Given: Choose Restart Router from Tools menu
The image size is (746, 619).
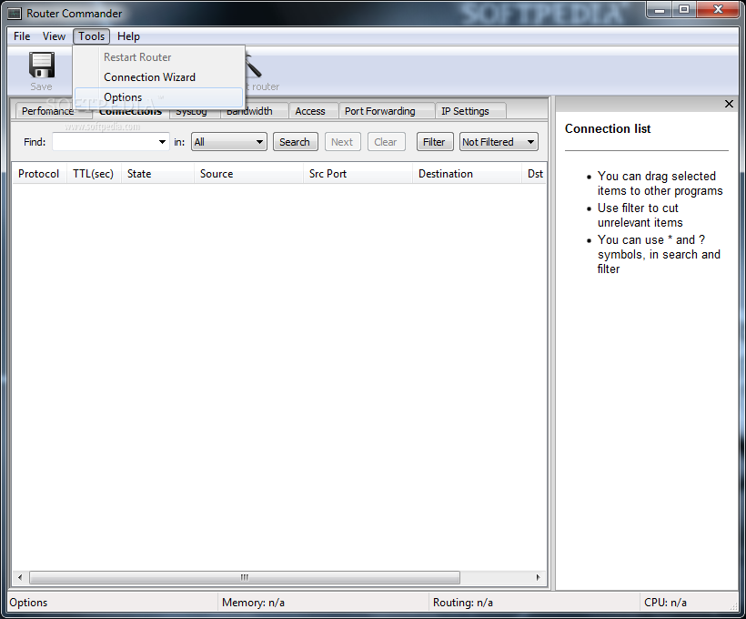Looking at the screenshot, I should [159, 57].
